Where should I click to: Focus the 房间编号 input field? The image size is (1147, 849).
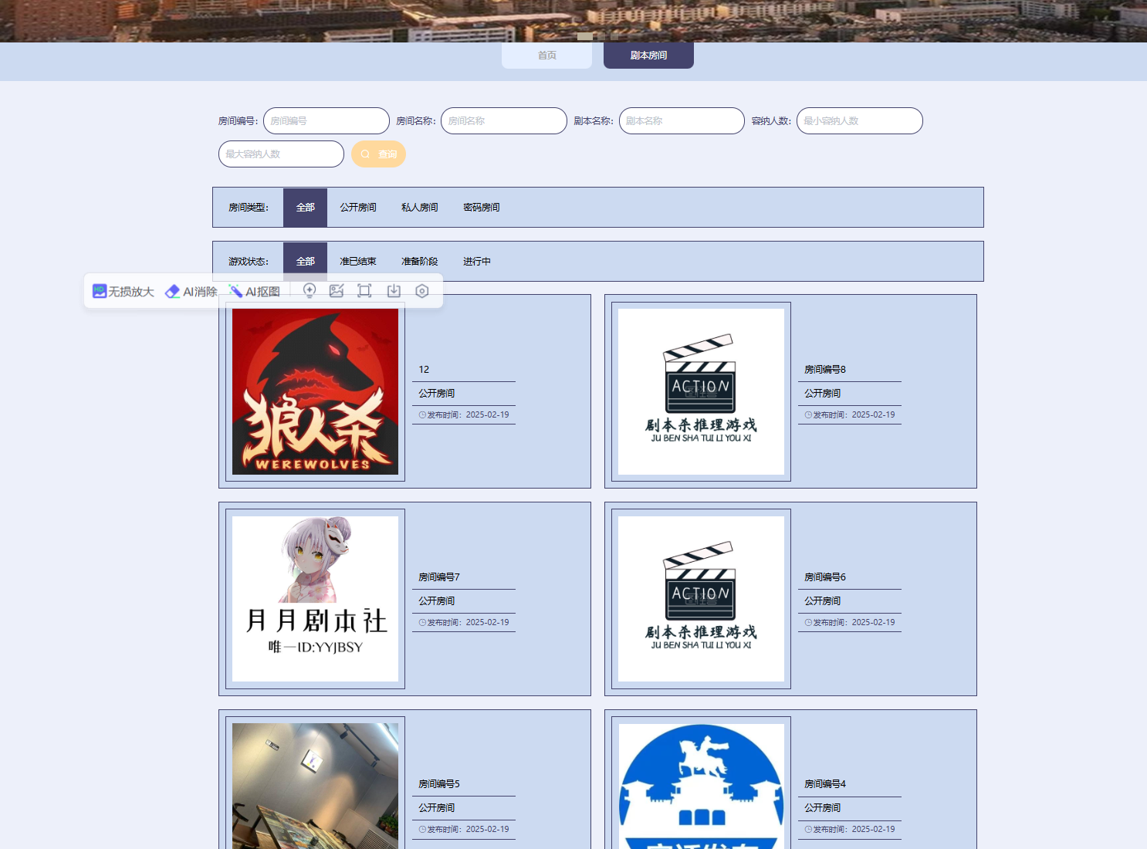(326, 121)
